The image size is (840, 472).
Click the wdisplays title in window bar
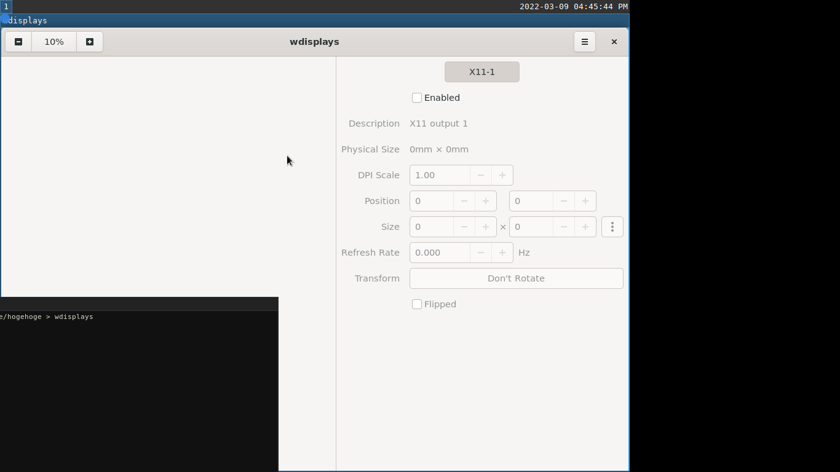(314, 42)
